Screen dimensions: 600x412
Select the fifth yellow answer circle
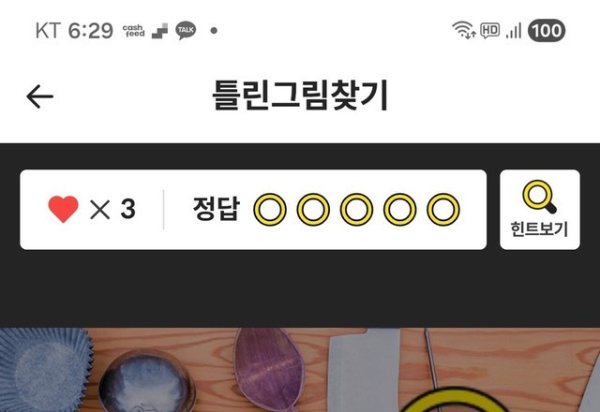[x=443, y=210]
